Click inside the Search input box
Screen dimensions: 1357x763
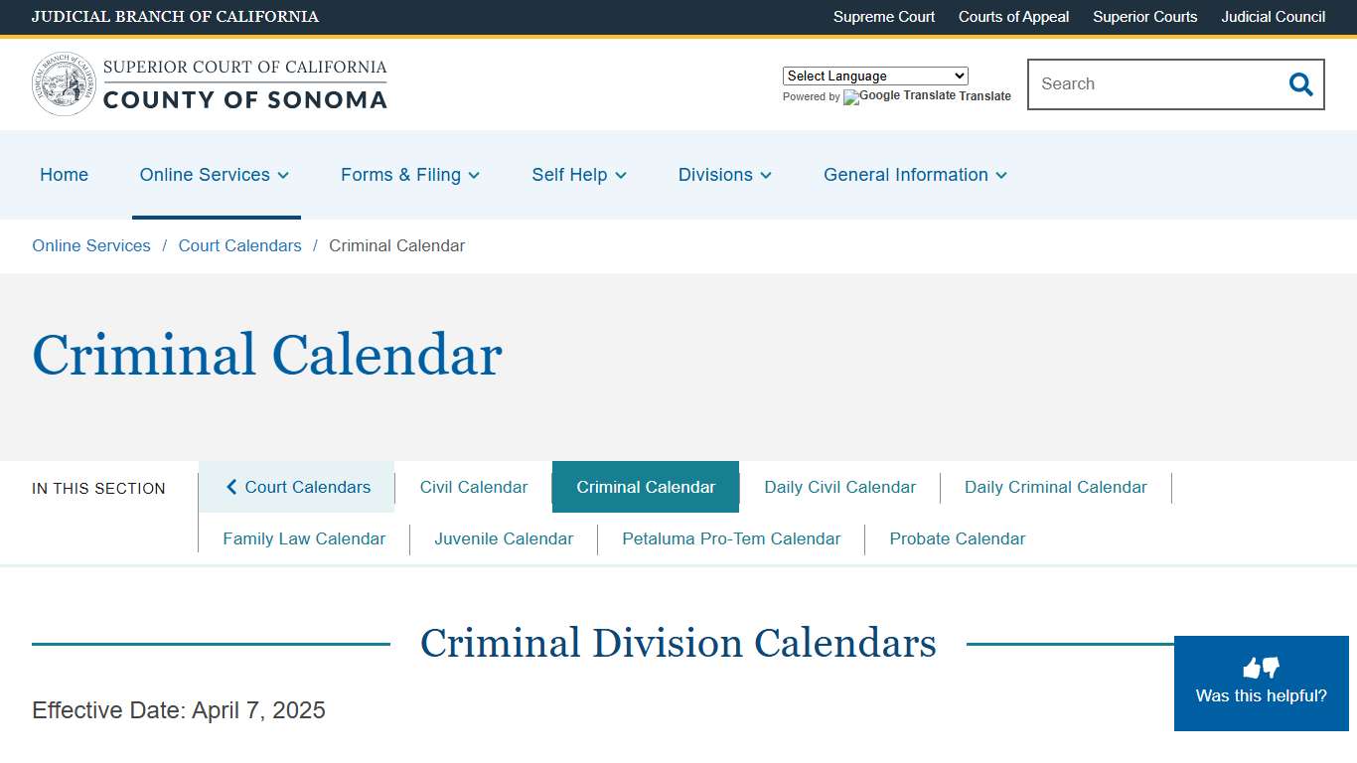tap(1142, 84)
